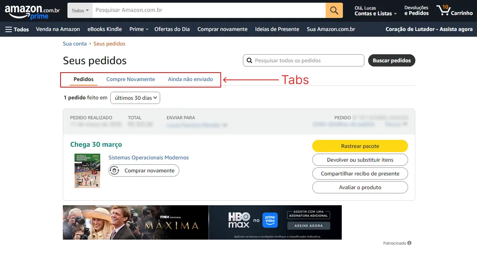Viewport: 477px width, 253px height.
Task: Switch to Compre Novamente tab
Action: (131, 79)
